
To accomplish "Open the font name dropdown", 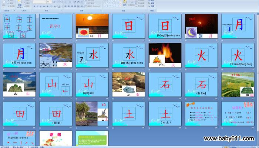I will [39, 2].
